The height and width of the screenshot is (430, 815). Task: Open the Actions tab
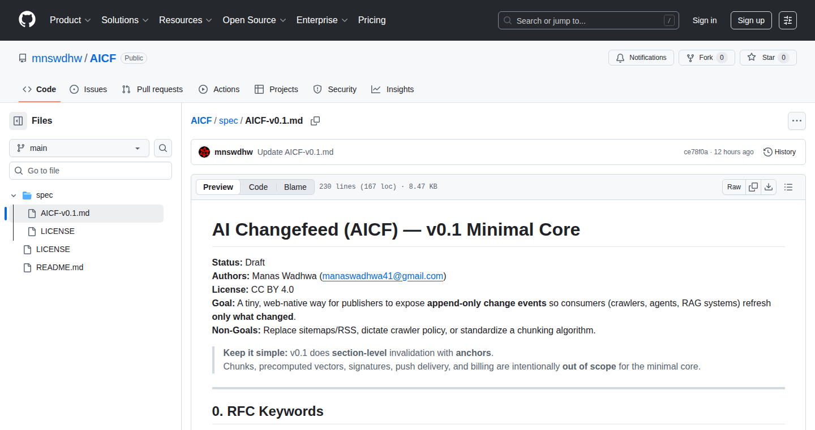click(x=219, y=89)
